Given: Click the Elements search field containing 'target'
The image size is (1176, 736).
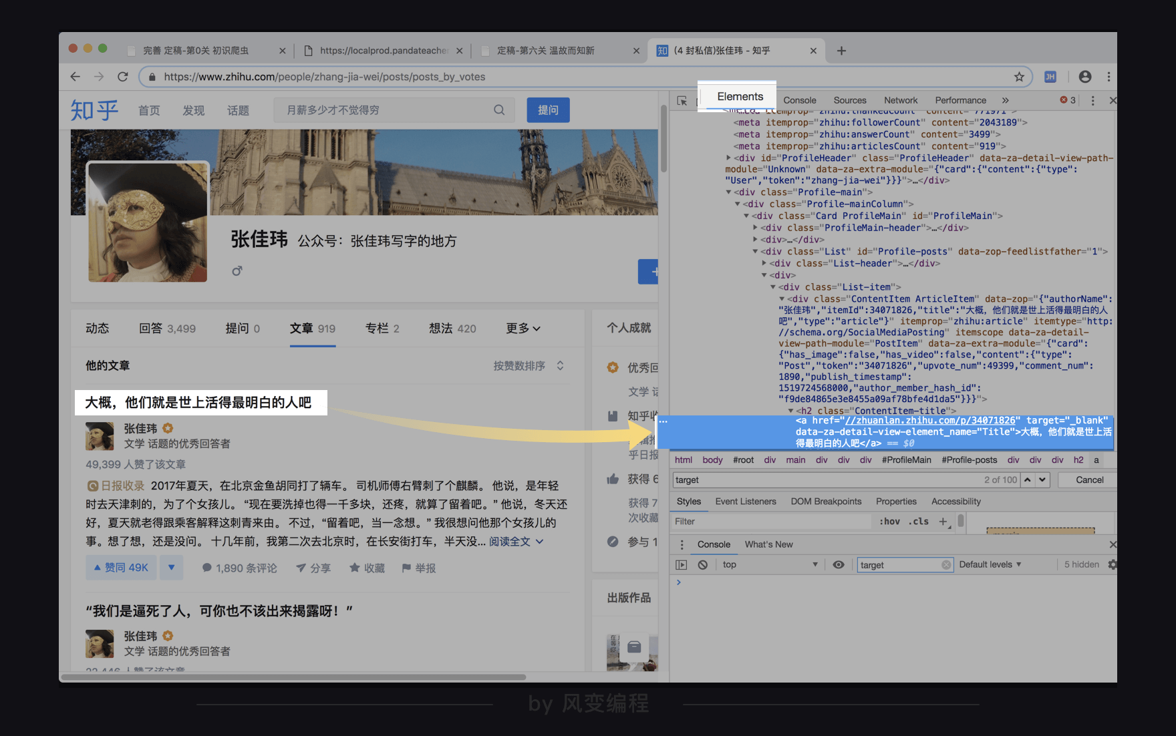Looking at the screenshot, I should point(845,480).
